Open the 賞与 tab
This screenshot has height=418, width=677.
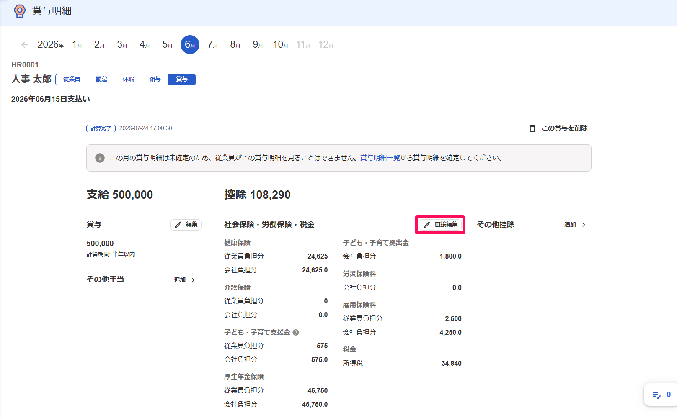tap(182, 79)
